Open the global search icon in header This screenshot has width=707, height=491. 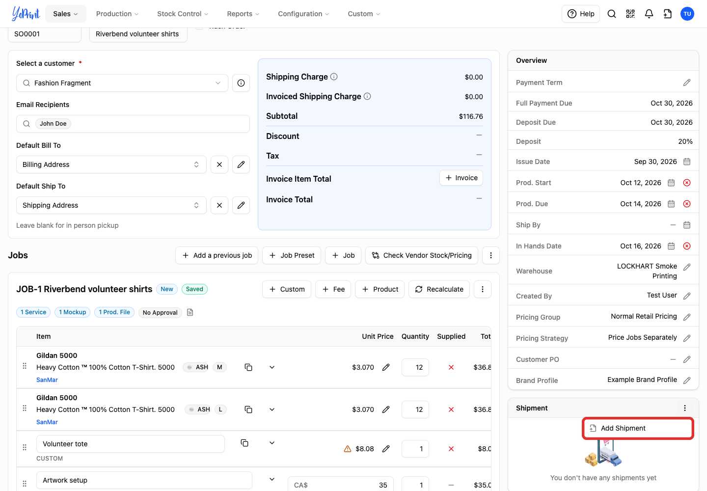tap(612, 14)
